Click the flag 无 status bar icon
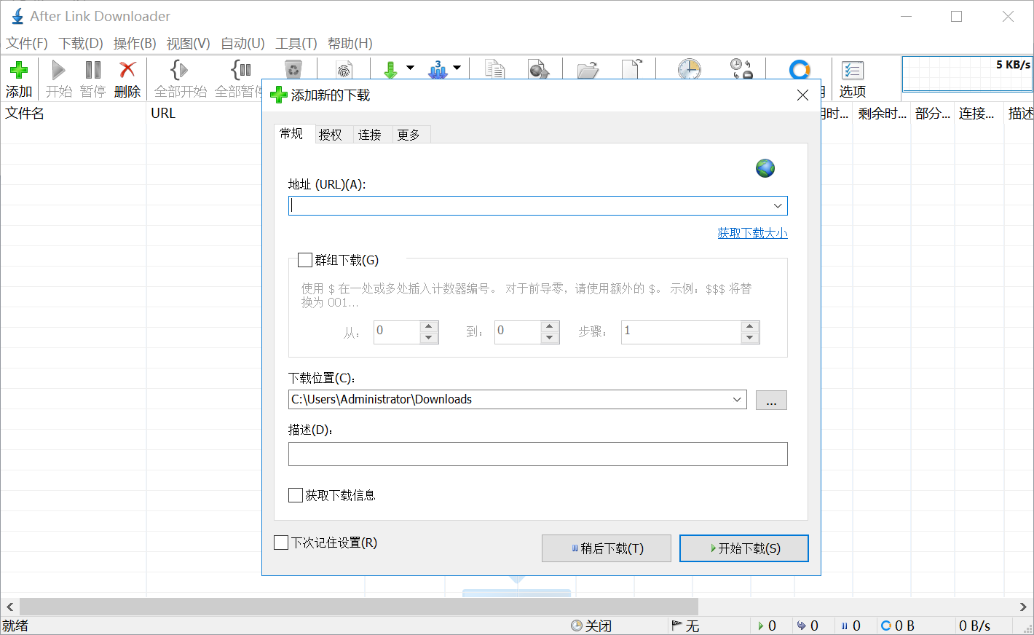This screenshot has height=635, width=1034. click(x=676, y=626)
